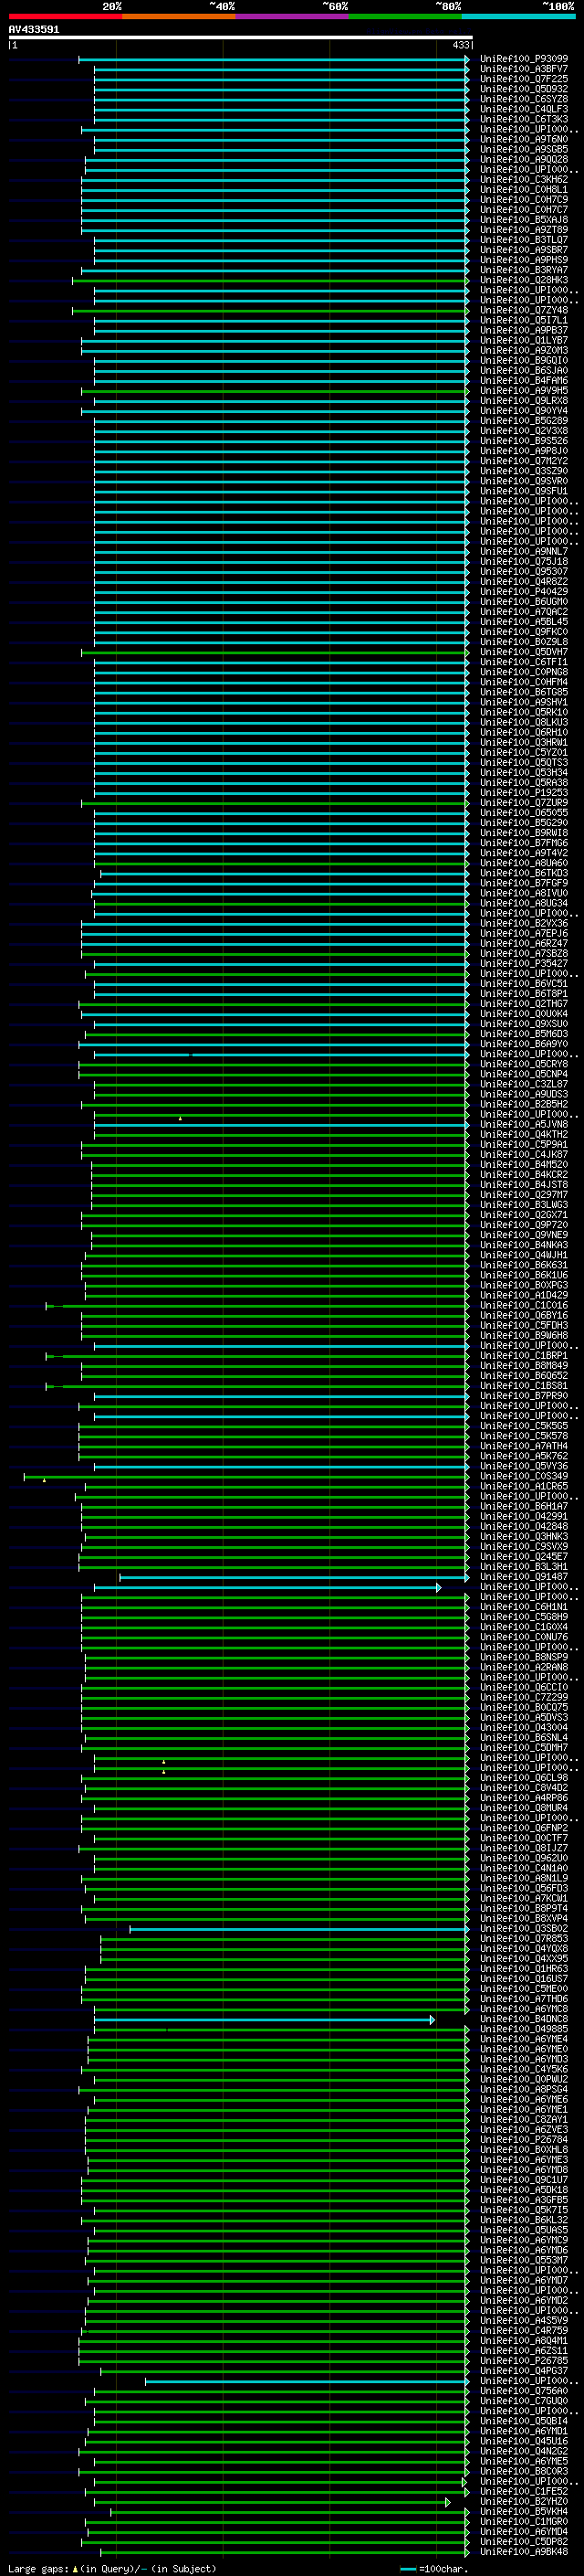Select hit UniRef100_Q7ZY48
Viewport: 584px width, 2576px height.
524,310
